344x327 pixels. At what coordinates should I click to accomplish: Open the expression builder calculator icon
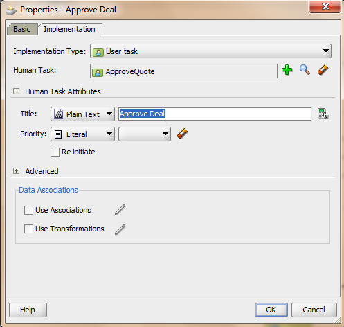coord(323,114)
